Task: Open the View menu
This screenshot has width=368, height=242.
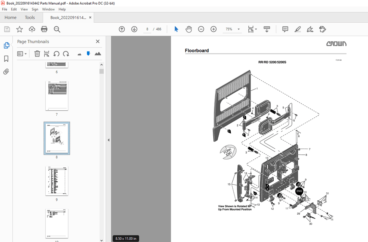Action: click(24, 9)
